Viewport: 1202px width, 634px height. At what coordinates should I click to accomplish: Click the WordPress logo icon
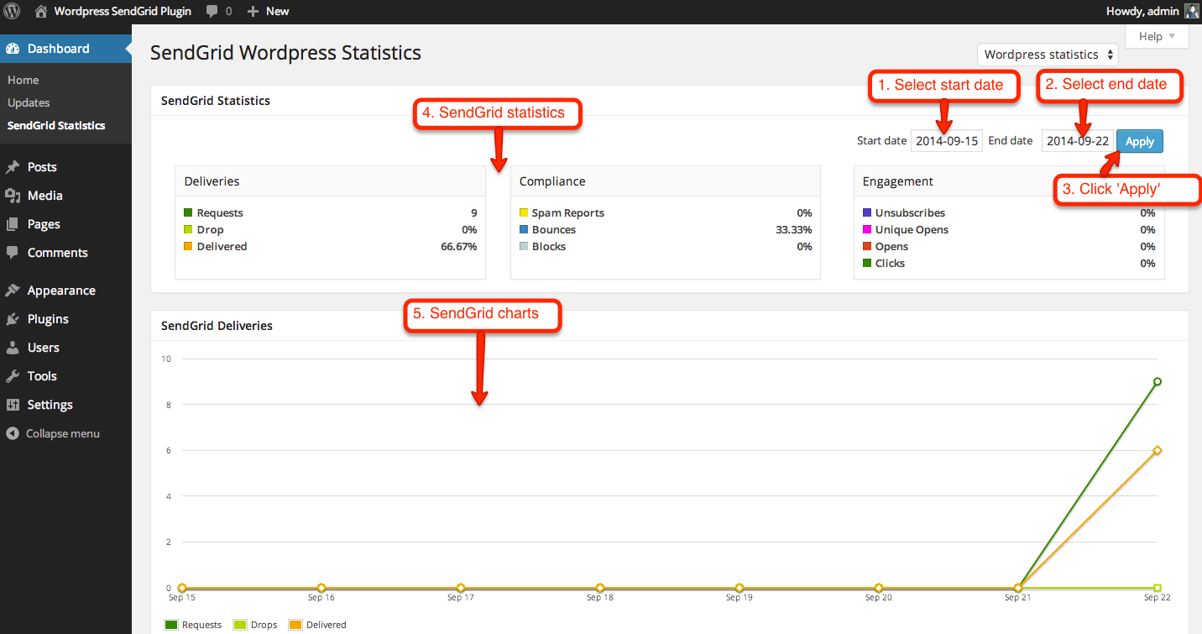pos(13,12)
